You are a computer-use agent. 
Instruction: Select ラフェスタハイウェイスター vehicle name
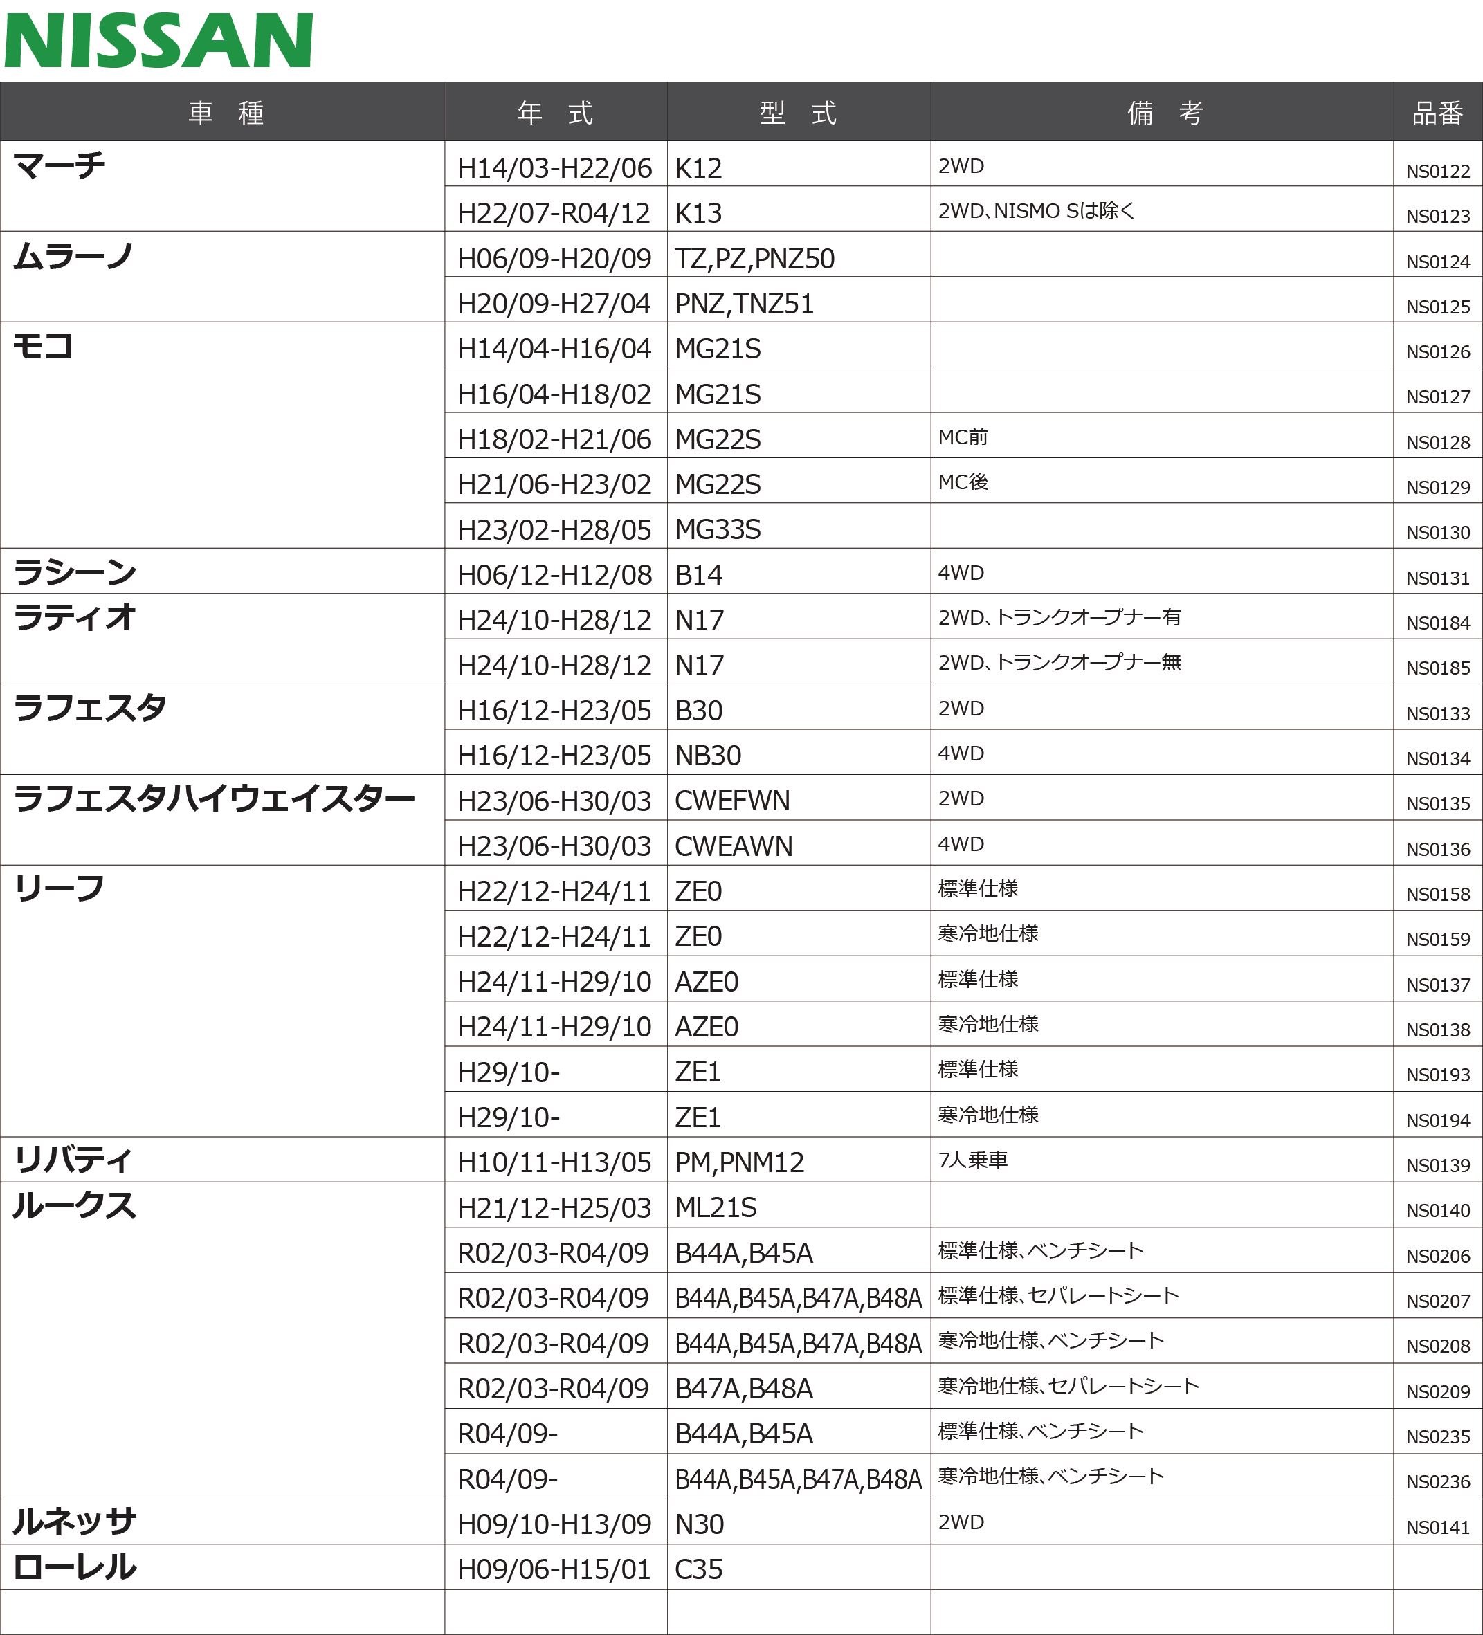214,799
